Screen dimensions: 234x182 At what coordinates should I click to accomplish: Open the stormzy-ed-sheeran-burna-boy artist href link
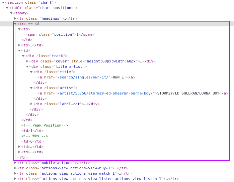(x=105, y=93)
